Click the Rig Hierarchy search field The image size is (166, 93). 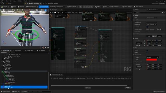(x=29, y=53)
